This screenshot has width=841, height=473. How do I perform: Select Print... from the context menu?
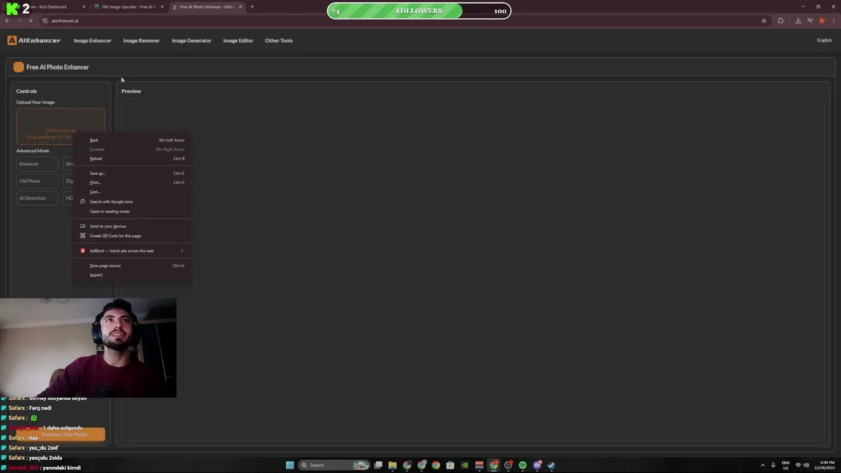(131, 183)
